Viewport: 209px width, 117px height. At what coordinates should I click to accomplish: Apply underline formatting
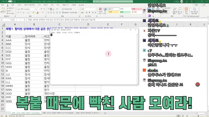tap(23, 12)
